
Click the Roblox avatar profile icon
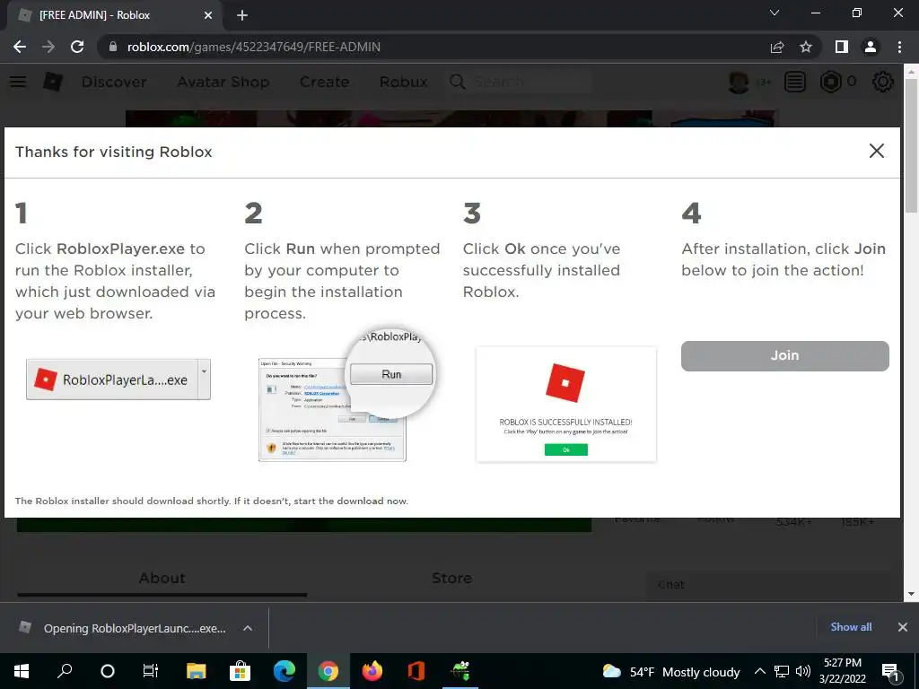(739, 82)
